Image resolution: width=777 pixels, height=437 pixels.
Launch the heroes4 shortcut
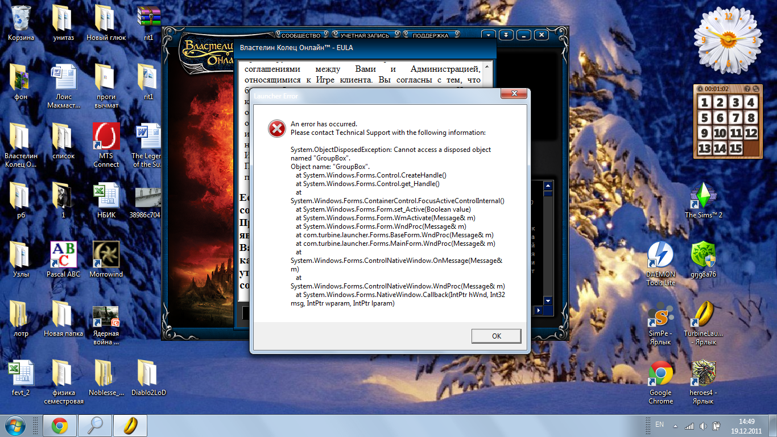703,382
